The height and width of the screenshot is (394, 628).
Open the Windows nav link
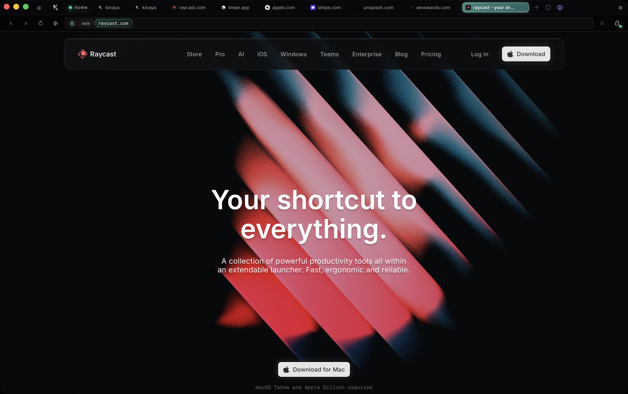click(294, 54)
